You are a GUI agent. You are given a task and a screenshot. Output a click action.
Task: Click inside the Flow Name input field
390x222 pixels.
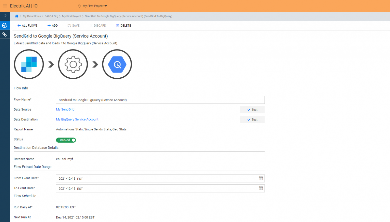(x=160, y=100)
